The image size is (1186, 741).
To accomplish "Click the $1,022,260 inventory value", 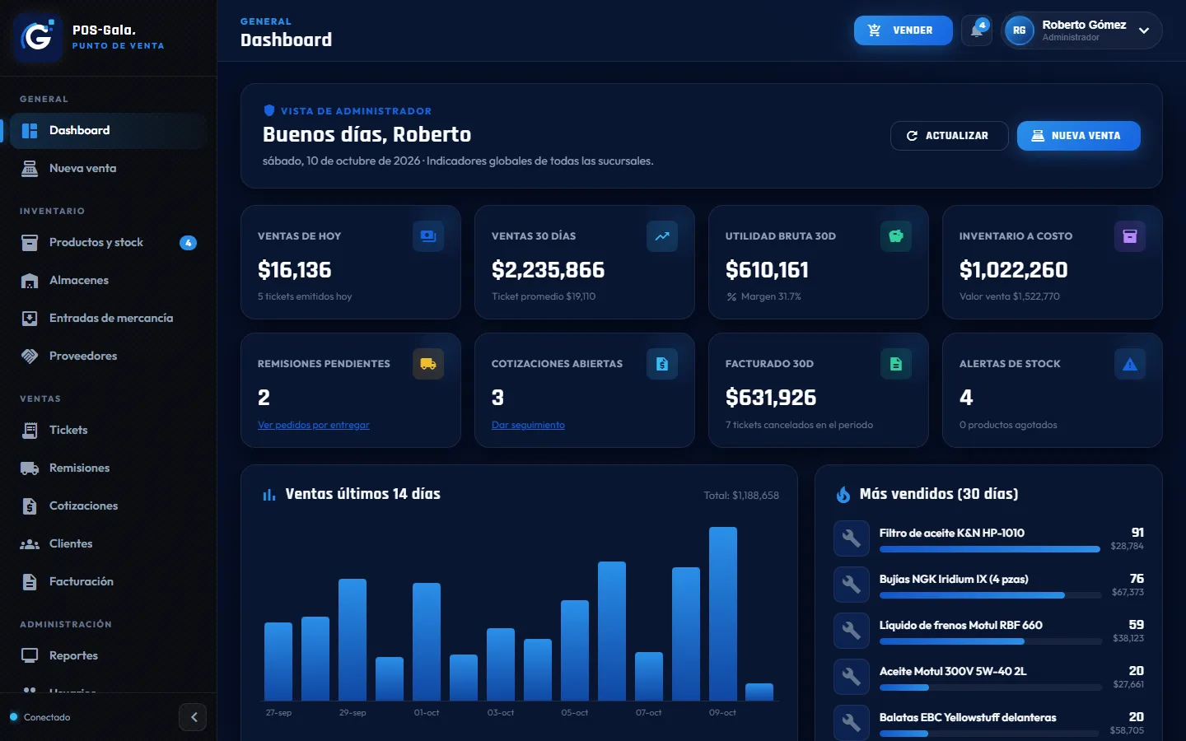I will pos(1014,270).
